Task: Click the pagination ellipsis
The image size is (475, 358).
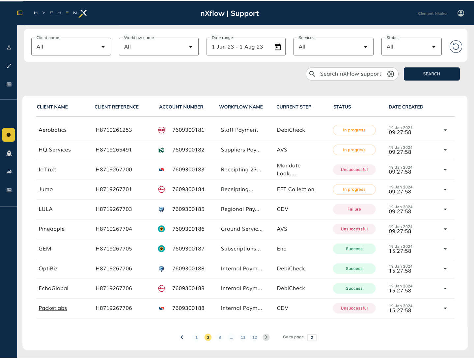Action: pos(231,337)
